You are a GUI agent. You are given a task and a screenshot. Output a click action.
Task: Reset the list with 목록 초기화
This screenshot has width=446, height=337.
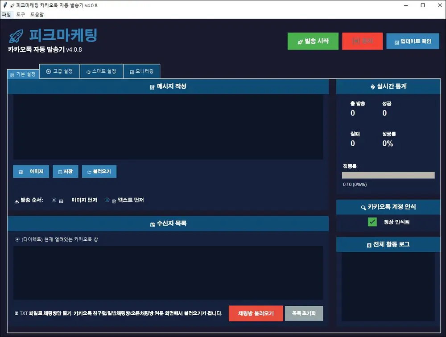pyautogui.click(x=304, y=313)
